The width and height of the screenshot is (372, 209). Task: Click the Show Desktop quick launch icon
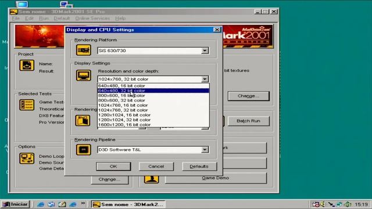(62, 204)
